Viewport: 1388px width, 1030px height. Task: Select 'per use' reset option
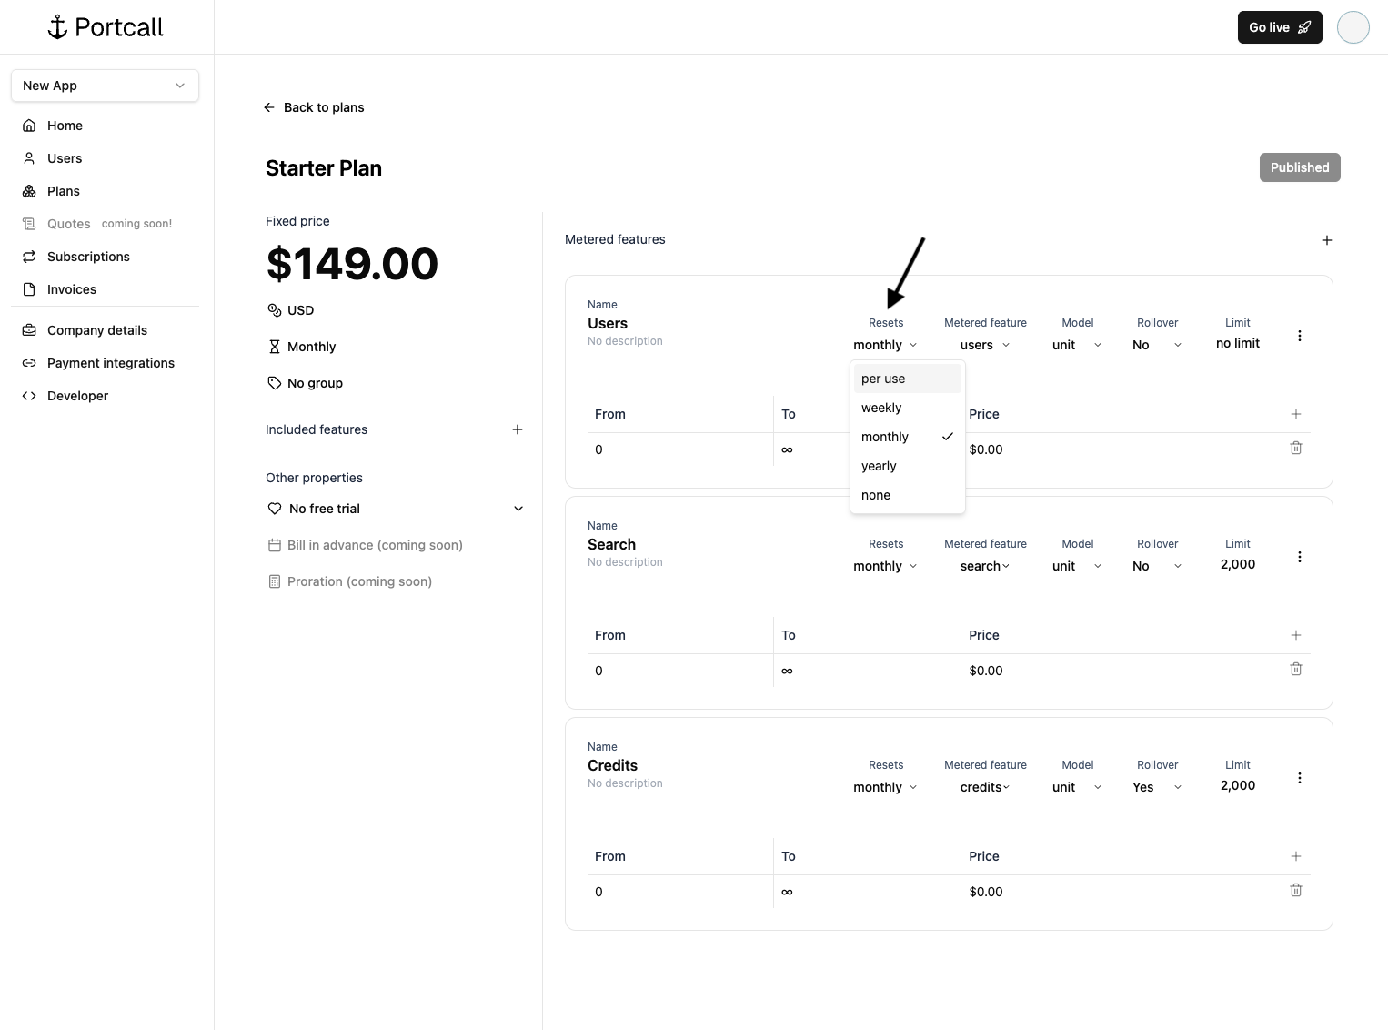pyautogui.click(x=883, y=379)
